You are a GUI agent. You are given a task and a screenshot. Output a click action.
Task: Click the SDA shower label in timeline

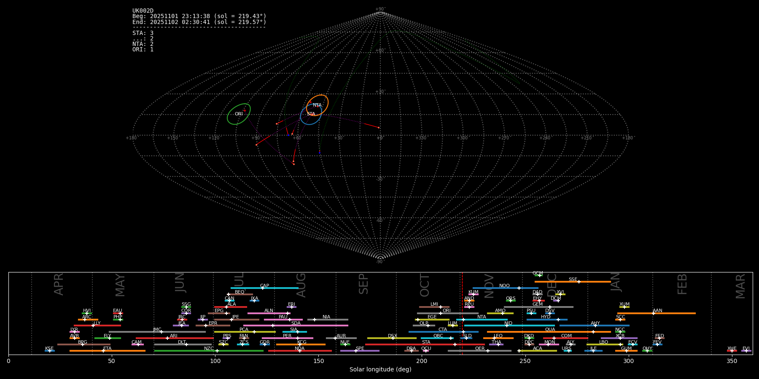tap(296, 323)
